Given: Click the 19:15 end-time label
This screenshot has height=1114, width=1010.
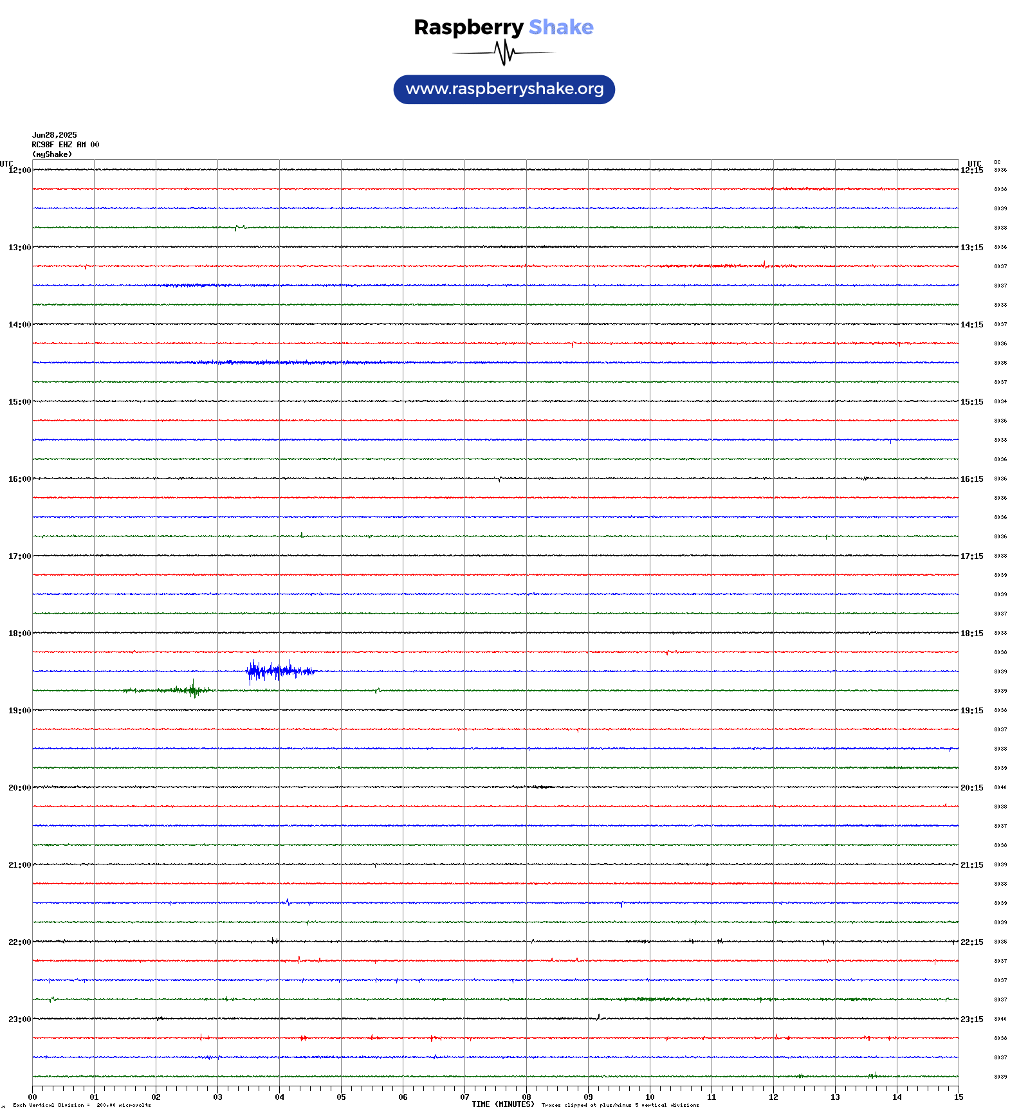Looking at the screenshot, I should click(972, 711).
